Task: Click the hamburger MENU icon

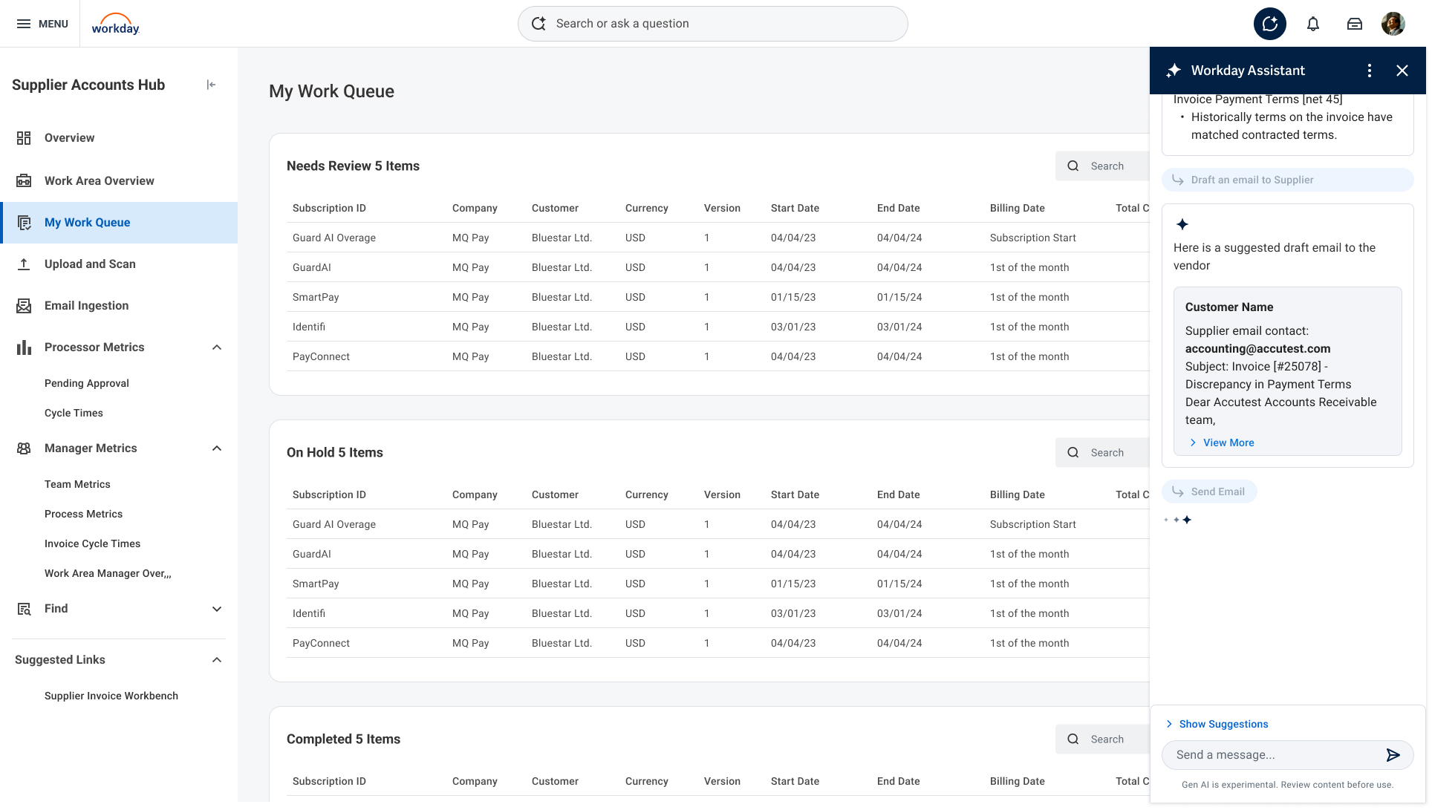Action: (24, 24)
